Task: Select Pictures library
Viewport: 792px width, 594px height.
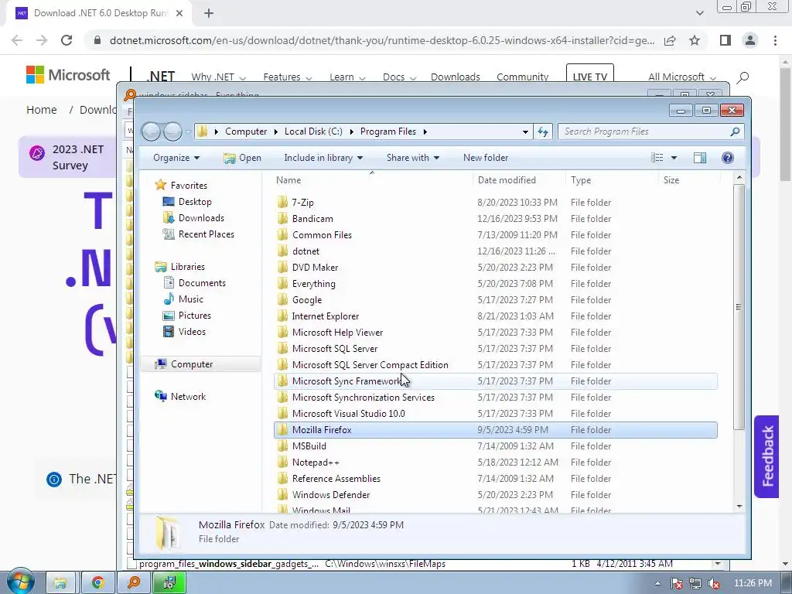Action: (x=194, y=316)
